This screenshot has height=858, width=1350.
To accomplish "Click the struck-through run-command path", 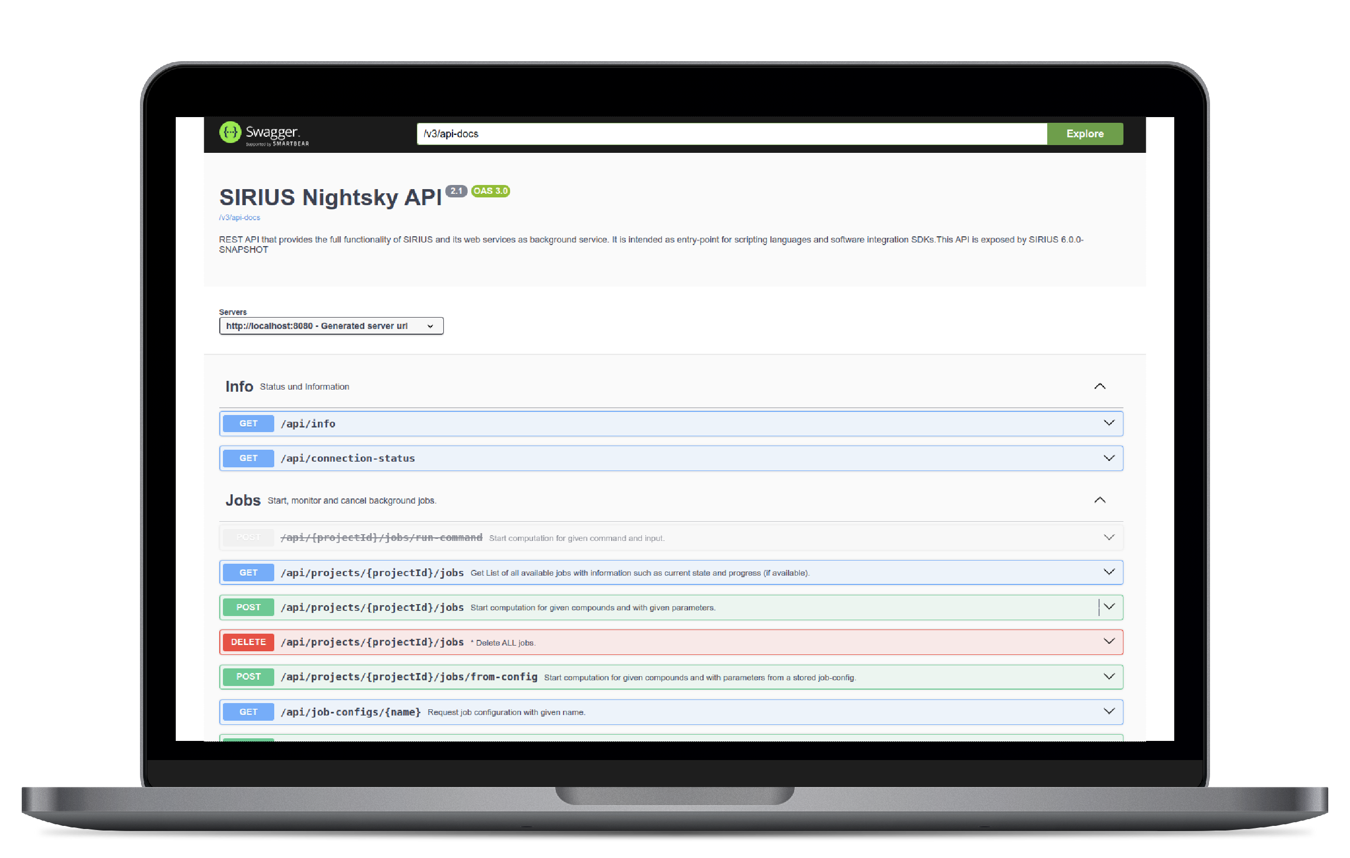I will pyautogui.click(x=381, y=538).
